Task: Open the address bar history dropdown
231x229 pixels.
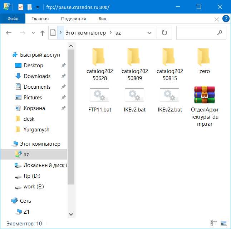Action: [x=150, y=33]
